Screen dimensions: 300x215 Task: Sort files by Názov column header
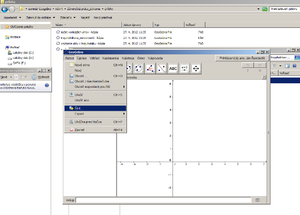click(x=86, y=25)
